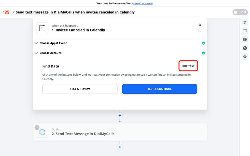250x156 pixels.
Task: Click the Test & Continue button
Action: coord(159,89)
